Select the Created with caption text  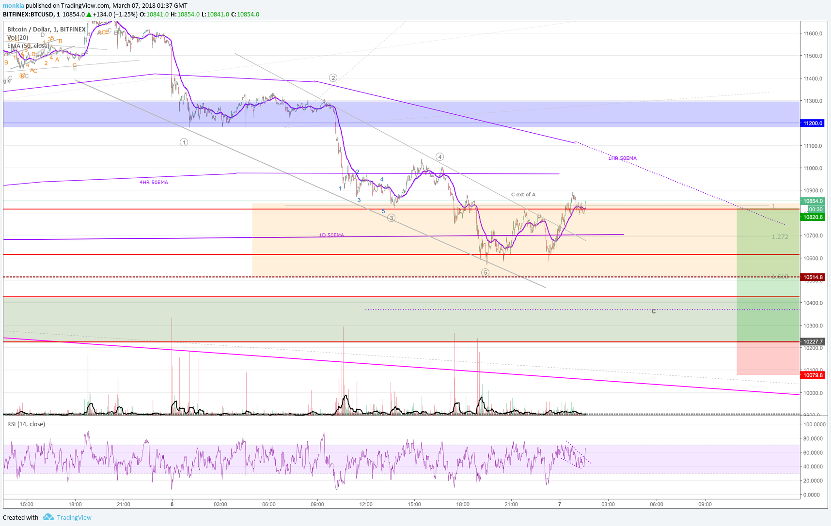click(20, 517)
